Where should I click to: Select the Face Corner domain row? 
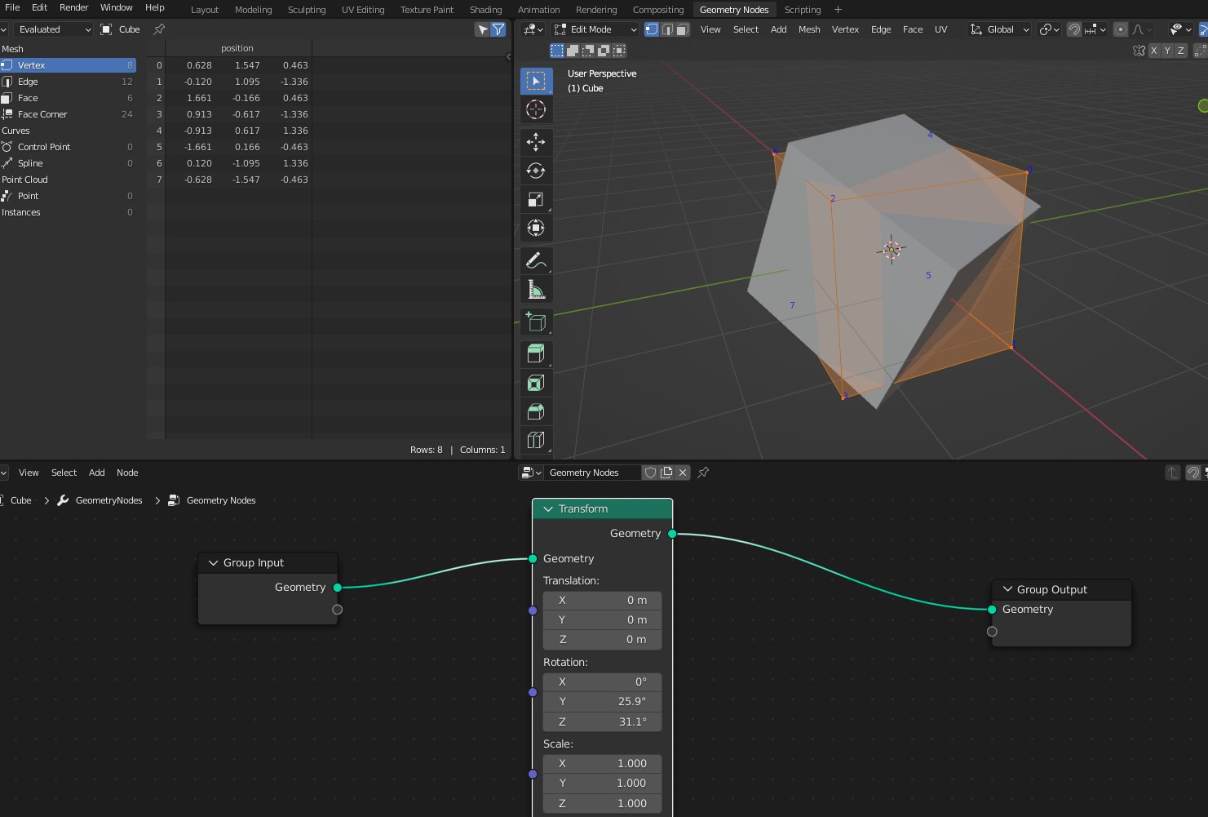point(68,114)
